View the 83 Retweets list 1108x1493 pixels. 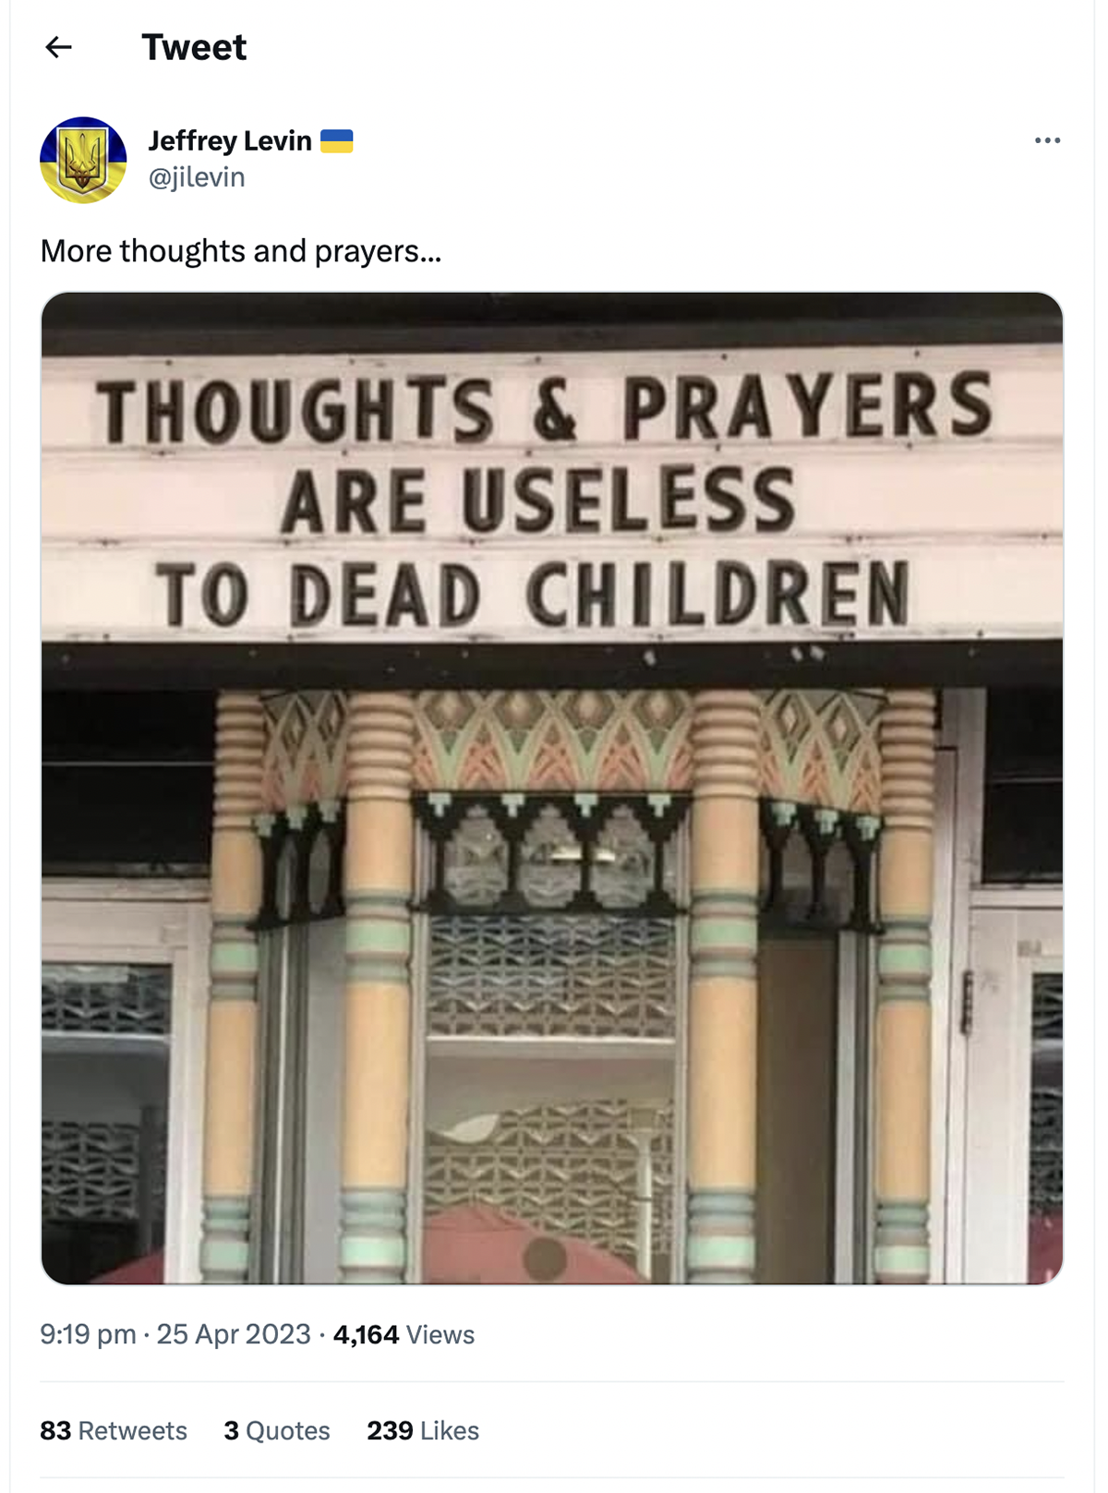pos(114,1430)
